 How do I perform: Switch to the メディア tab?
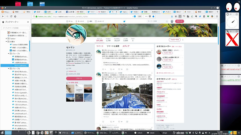pos(126,46)
